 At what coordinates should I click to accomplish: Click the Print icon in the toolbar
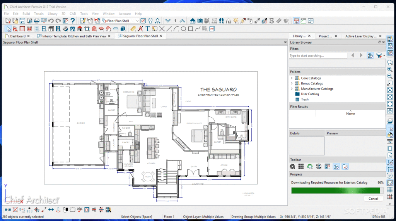(37, 21)
